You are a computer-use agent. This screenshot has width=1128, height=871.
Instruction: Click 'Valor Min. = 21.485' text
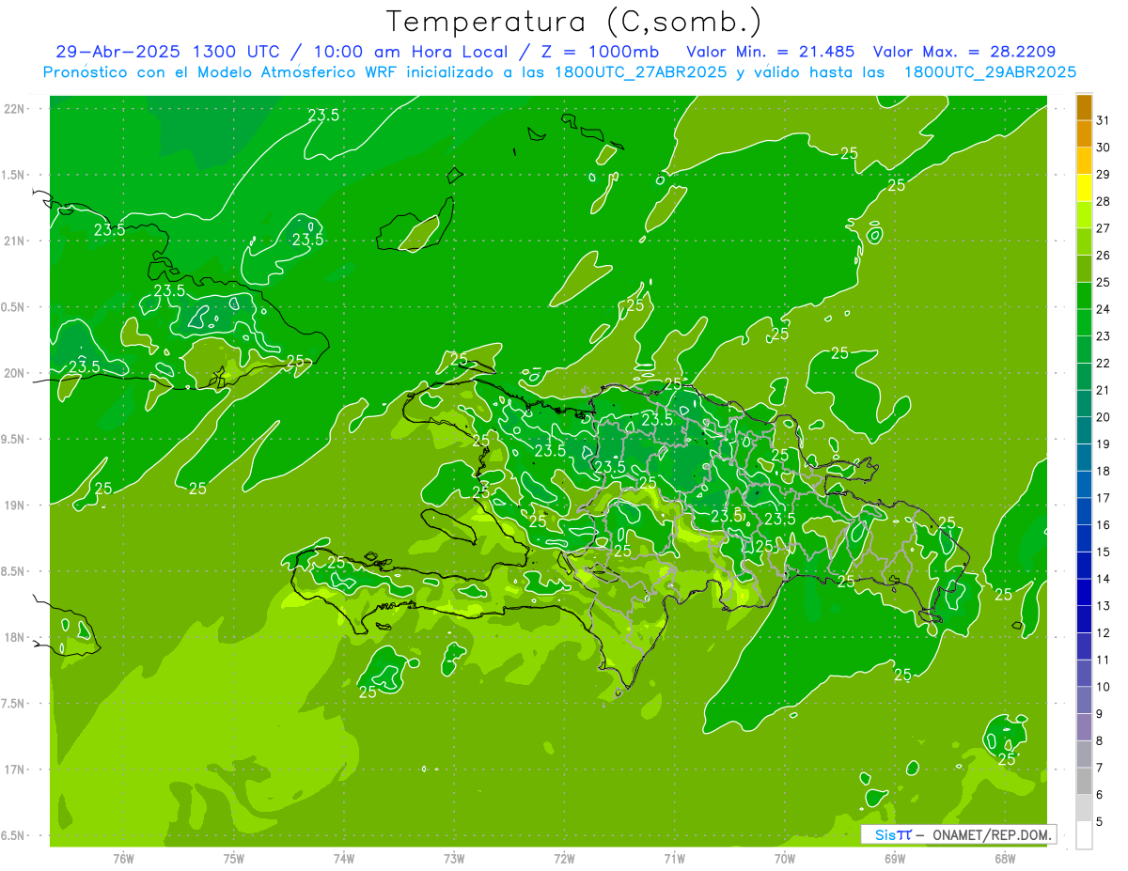pyautogui.click(x=771, y=52)
